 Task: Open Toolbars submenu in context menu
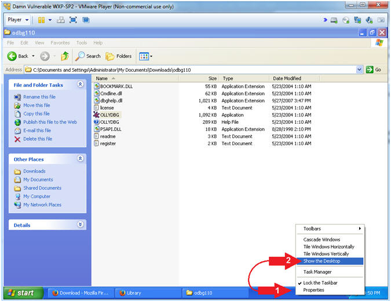330,229
